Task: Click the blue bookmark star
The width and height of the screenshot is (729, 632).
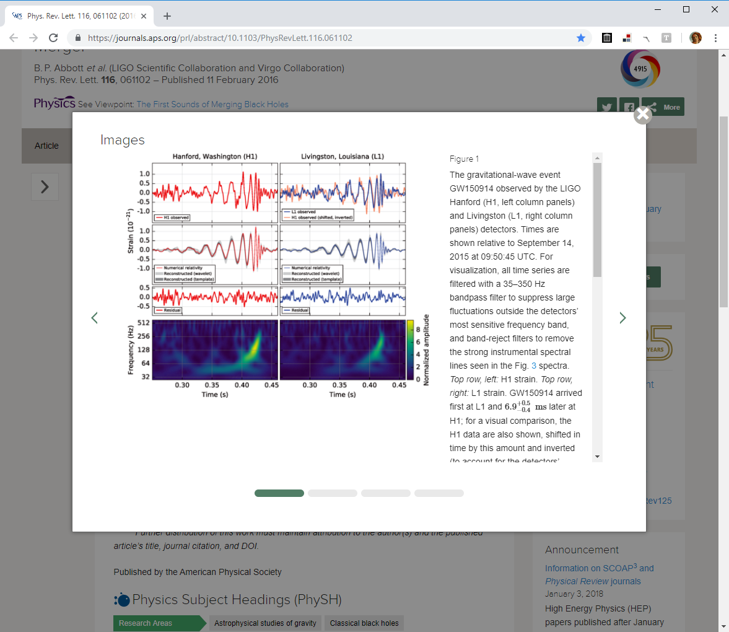Action: click(581, 38)
